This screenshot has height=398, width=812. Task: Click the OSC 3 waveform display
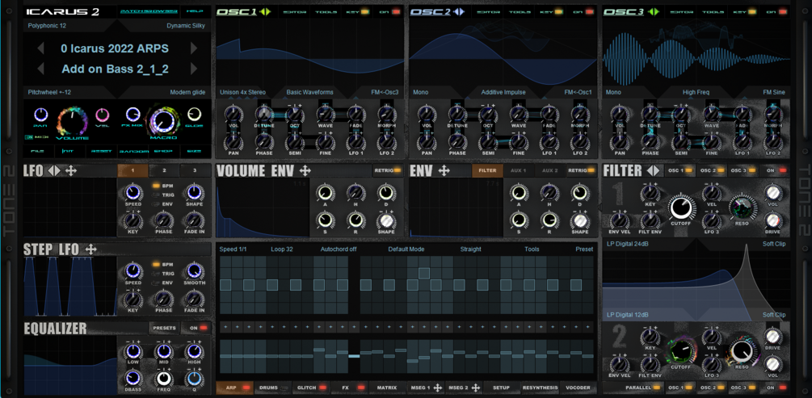697,52
